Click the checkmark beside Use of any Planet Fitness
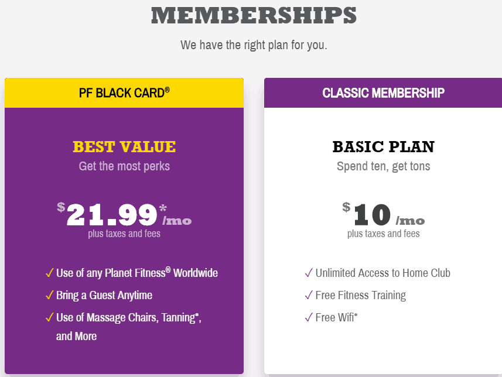Viewport: 502px width, 377px height. (49, 273)
